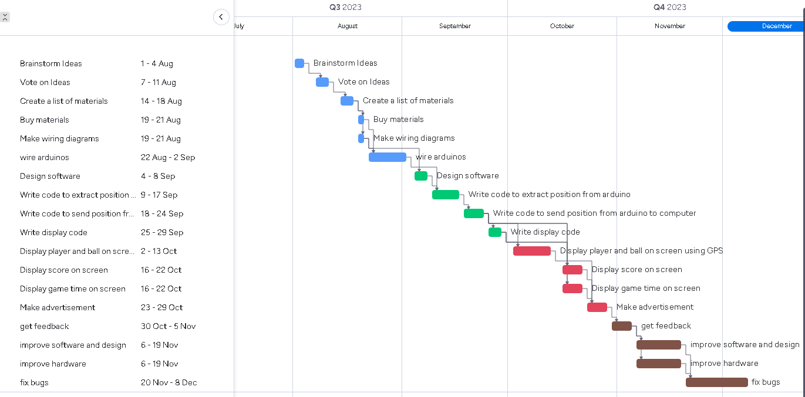The image size is (805, 397).
Task: Collapse the left task panel with chevron
Action: tap(221, 17)
